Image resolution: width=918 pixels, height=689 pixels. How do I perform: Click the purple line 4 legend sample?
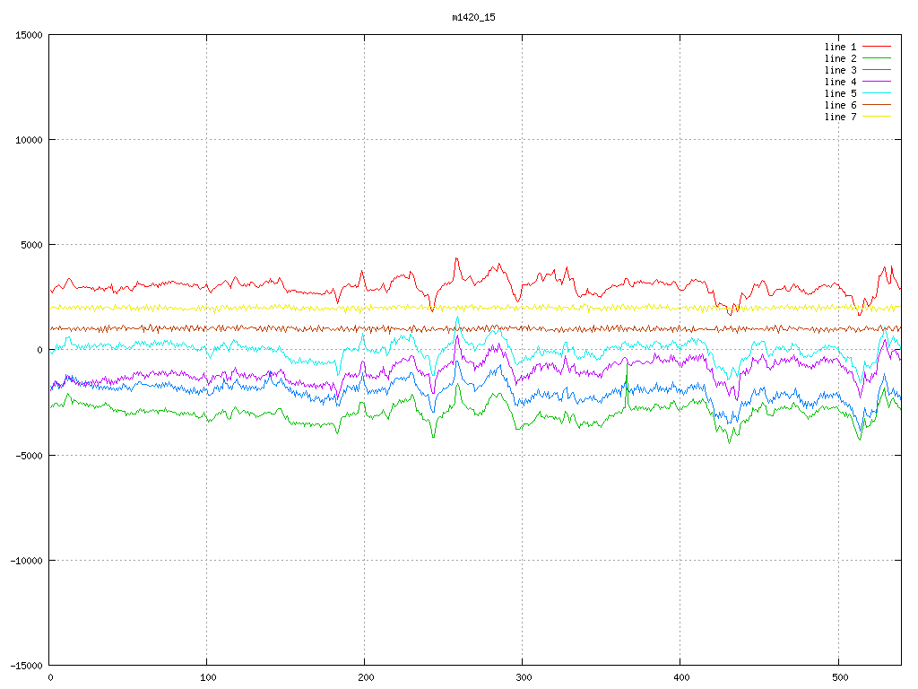pos(877,82)
